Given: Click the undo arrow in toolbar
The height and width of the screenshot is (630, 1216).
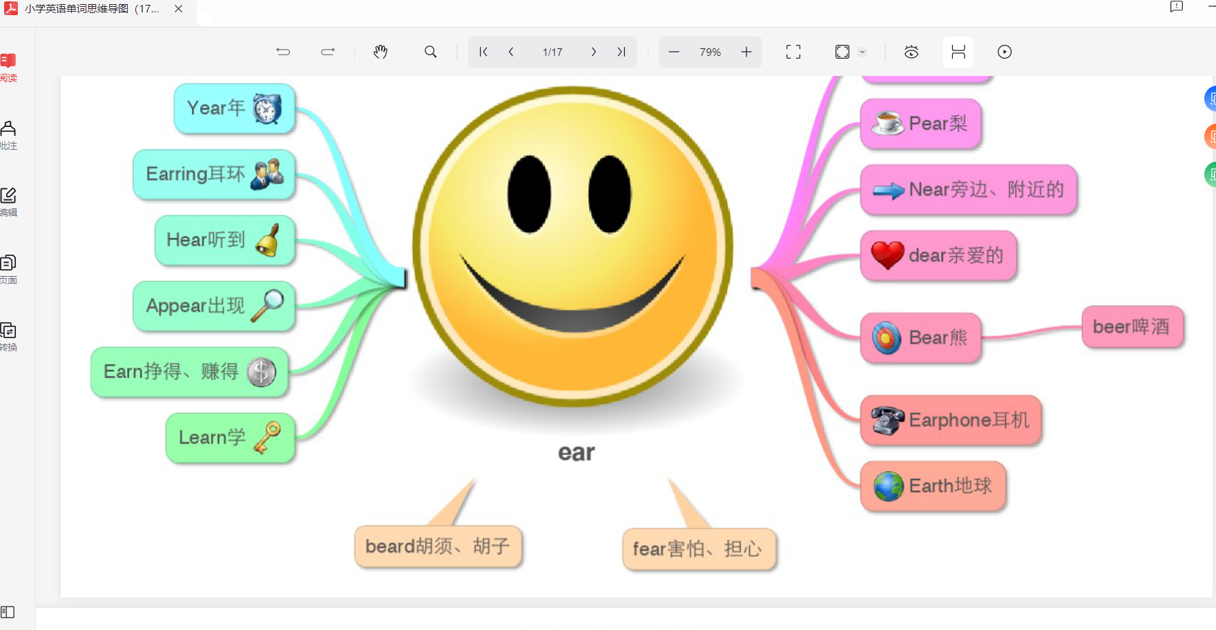Looking at the screenshot, I should 283,52.
